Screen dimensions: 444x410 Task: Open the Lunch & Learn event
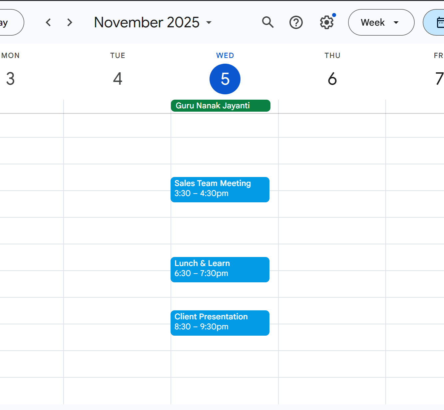(x=220, y=269)
